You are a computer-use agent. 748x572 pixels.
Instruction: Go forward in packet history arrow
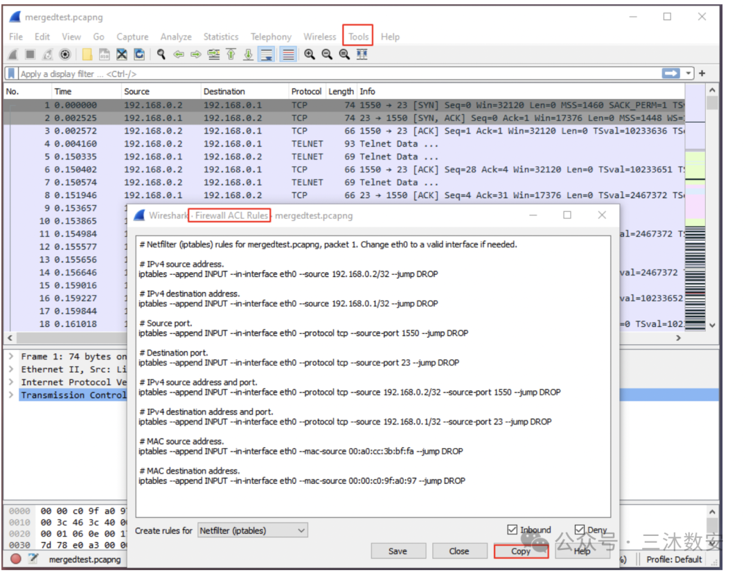(x=195, y=55)
